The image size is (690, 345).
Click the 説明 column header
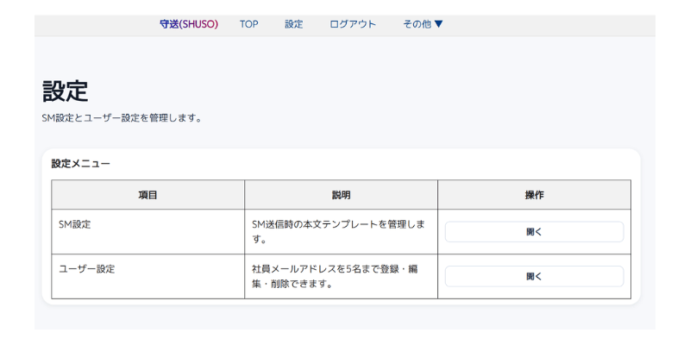342,195
